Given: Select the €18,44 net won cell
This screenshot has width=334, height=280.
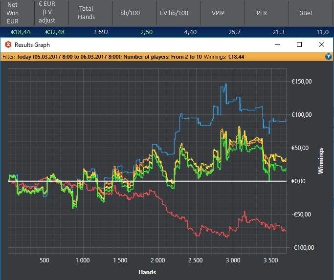Looking at the screenshot, I should click(21, 32).
